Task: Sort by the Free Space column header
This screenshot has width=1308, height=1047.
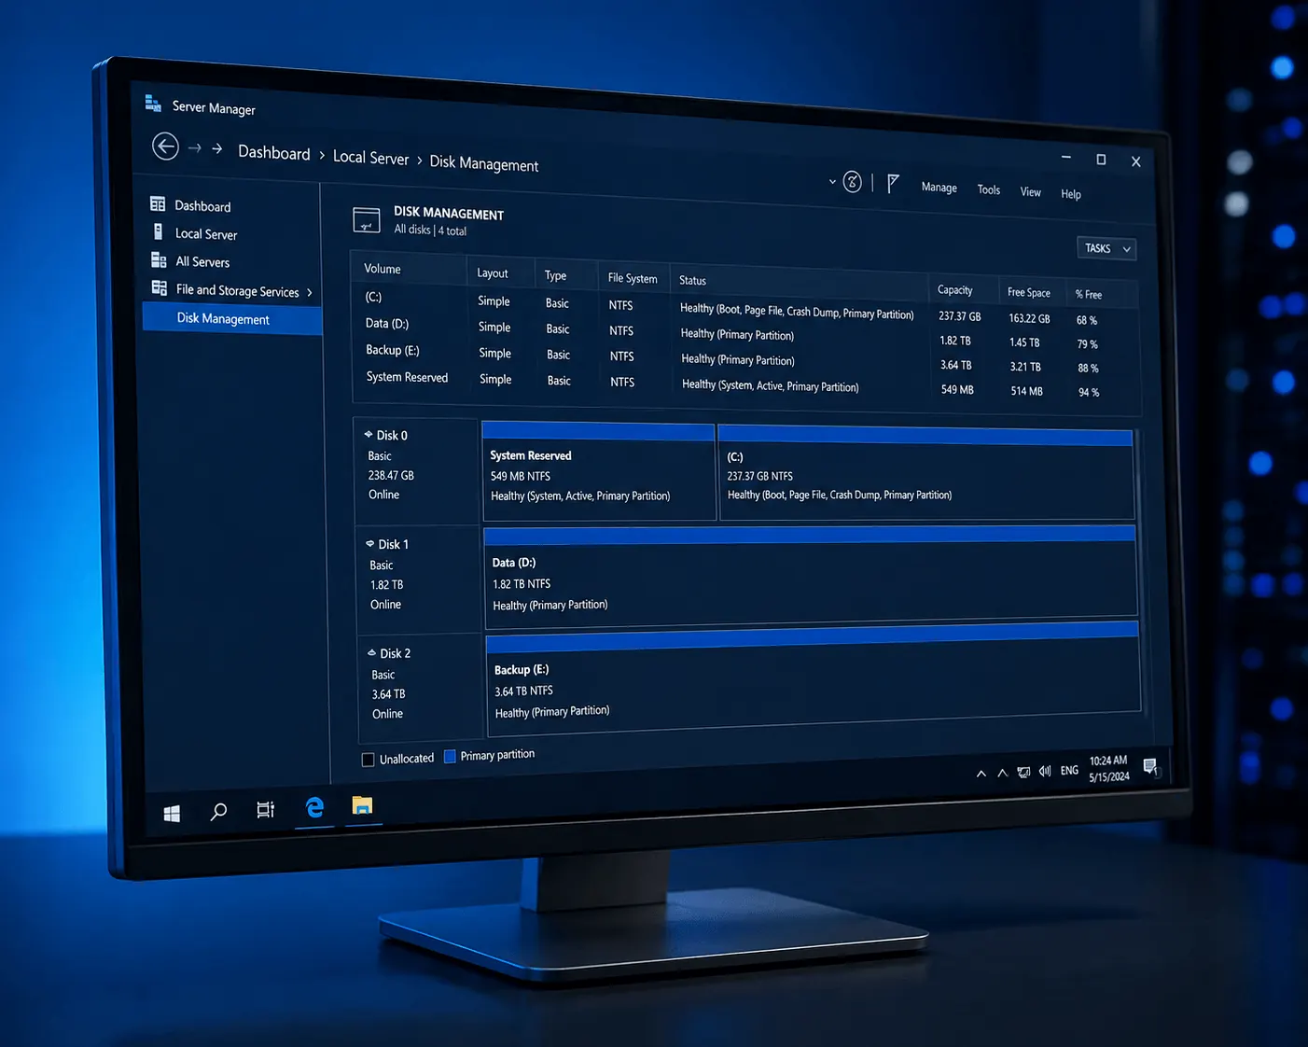Action: [x=1029, y=292]
